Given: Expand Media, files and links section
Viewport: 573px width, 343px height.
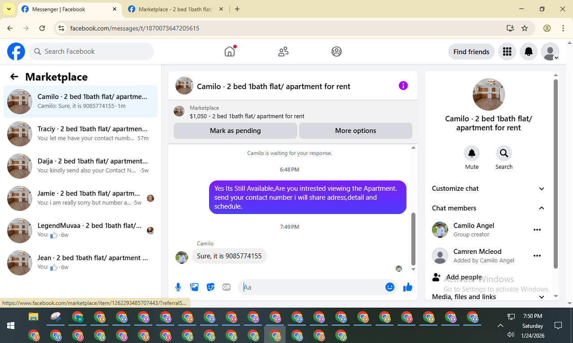Looking at the screenshot, I should point(488,297).
